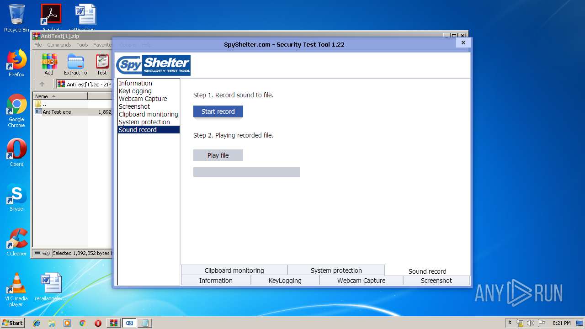This screenshot has width=585, height=329.
Task: Open Commands menu in WinRAR window
Action: [x=59, y=45]
